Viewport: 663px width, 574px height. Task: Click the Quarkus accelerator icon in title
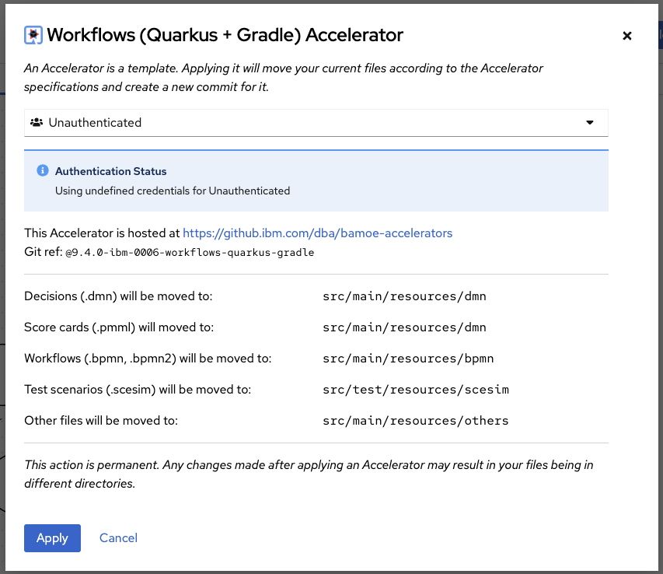point(33,35)
